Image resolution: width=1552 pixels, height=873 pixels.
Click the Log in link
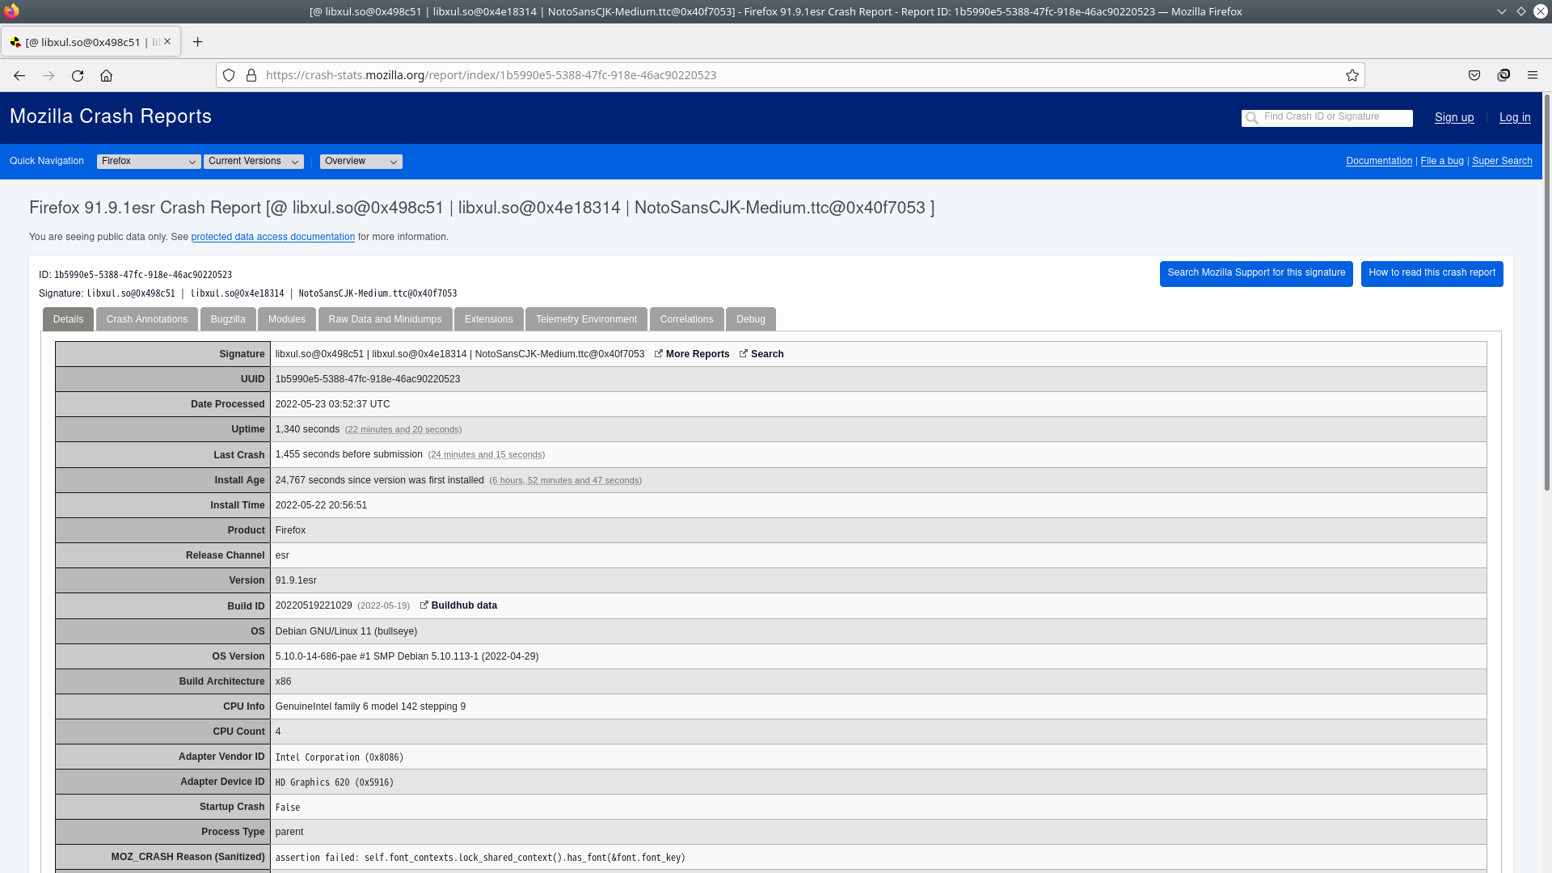click(1515, 117)
